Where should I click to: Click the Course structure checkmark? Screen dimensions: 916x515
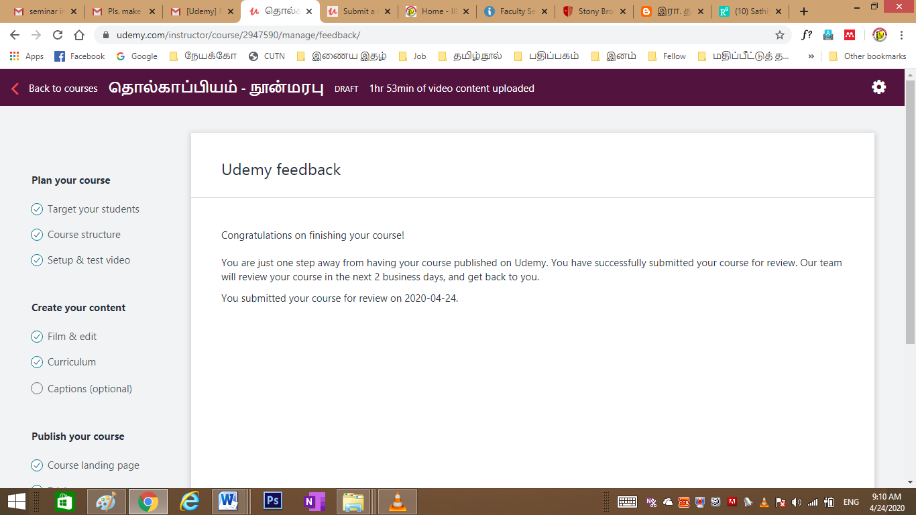pos(37,235)
